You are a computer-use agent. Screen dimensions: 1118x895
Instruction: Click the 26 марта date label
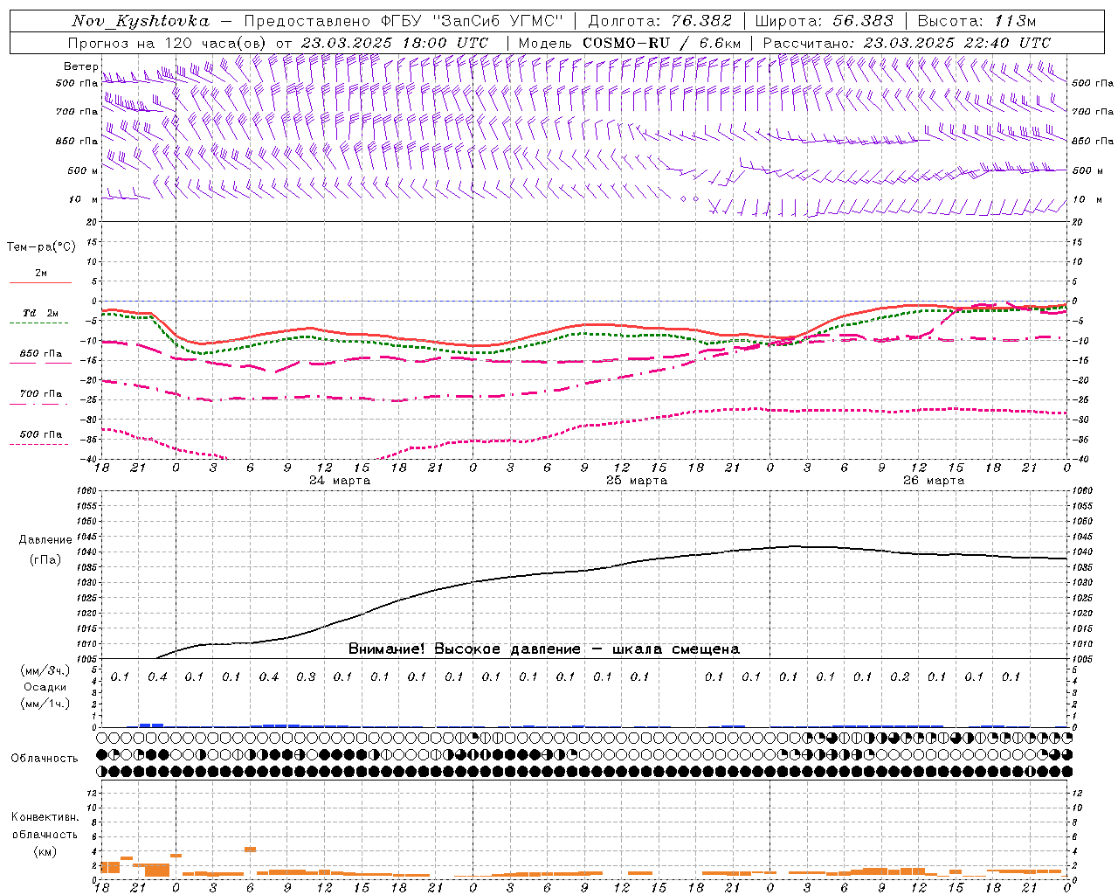[934, 481]
